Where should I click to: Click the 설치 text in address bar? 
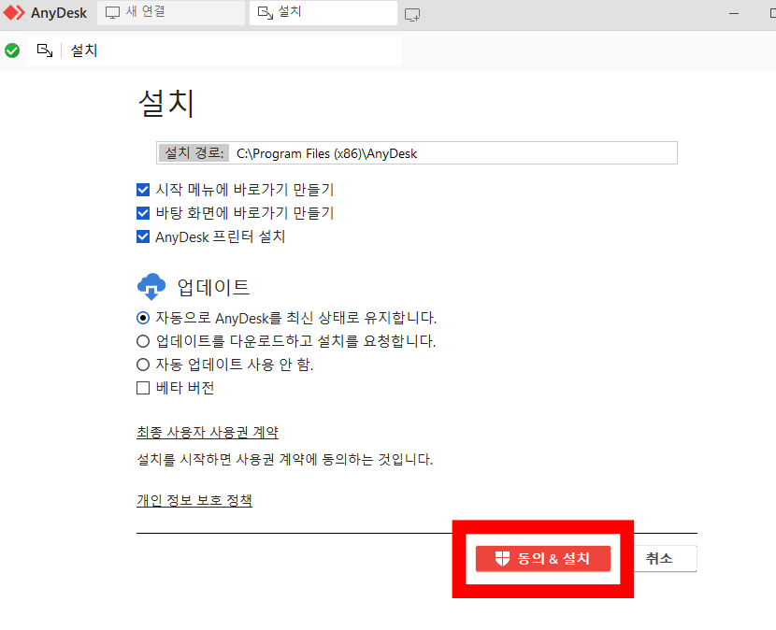pyautogui.click(x=84, y=50)
